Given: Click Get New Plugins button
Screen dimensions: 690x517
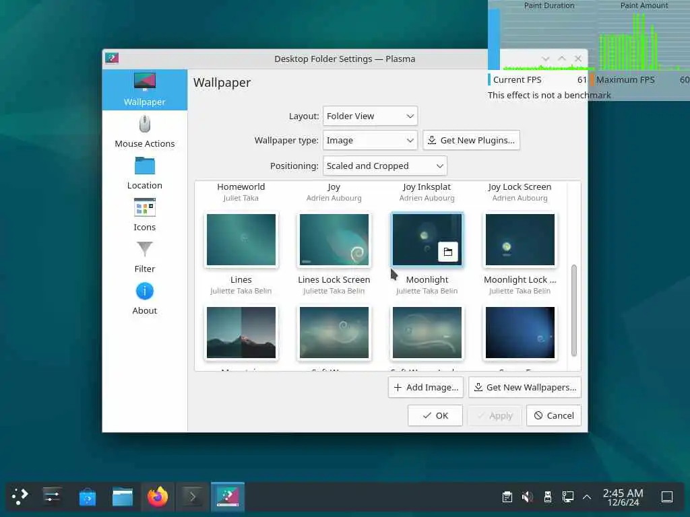Looking at the screenshot, I should click(471, 140).
